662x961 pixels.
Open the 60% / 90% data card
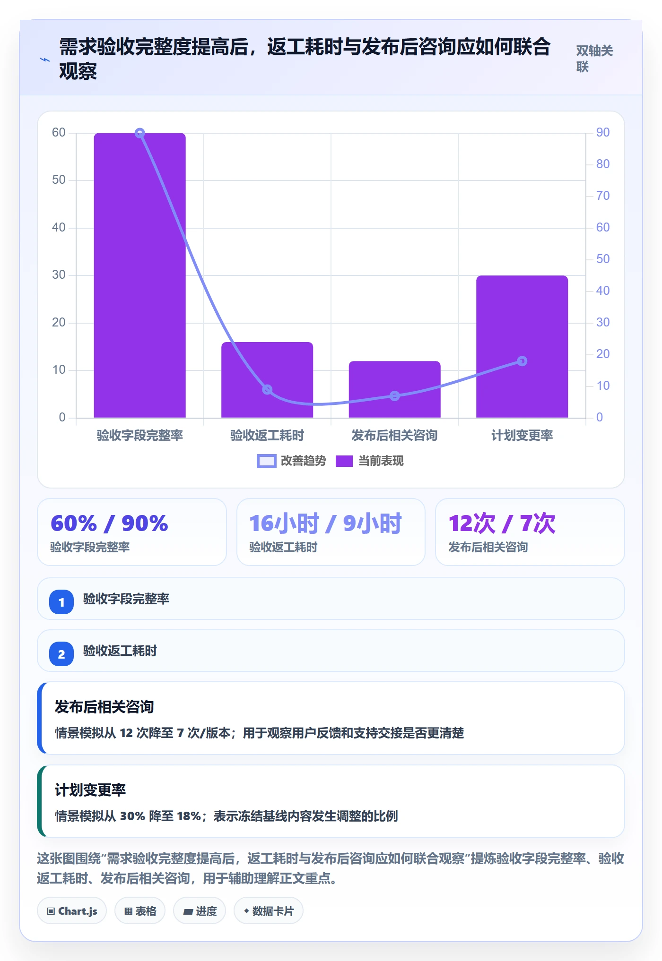point(132,532)
